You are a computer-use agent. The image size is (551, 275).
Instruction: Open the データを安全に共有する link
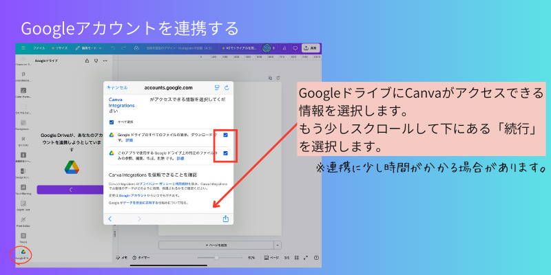point(141,203)
